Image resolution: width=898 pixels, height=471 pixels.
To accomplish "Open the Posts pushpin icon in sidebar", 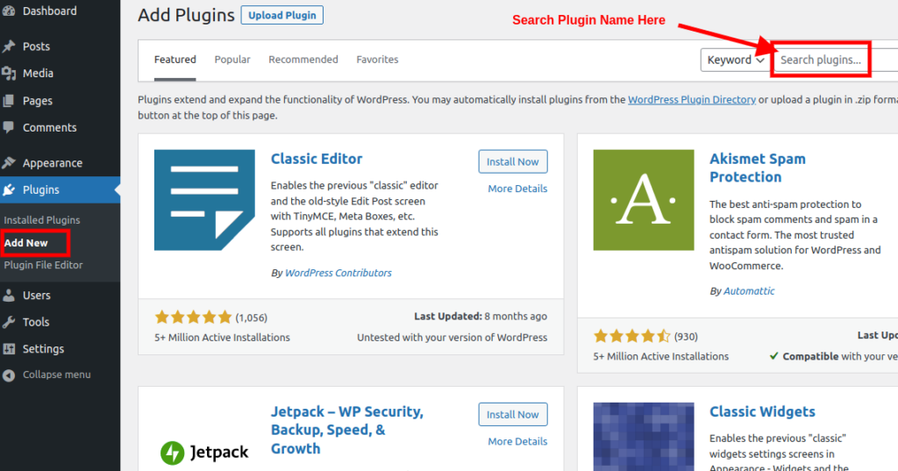I will click(9, 46).
